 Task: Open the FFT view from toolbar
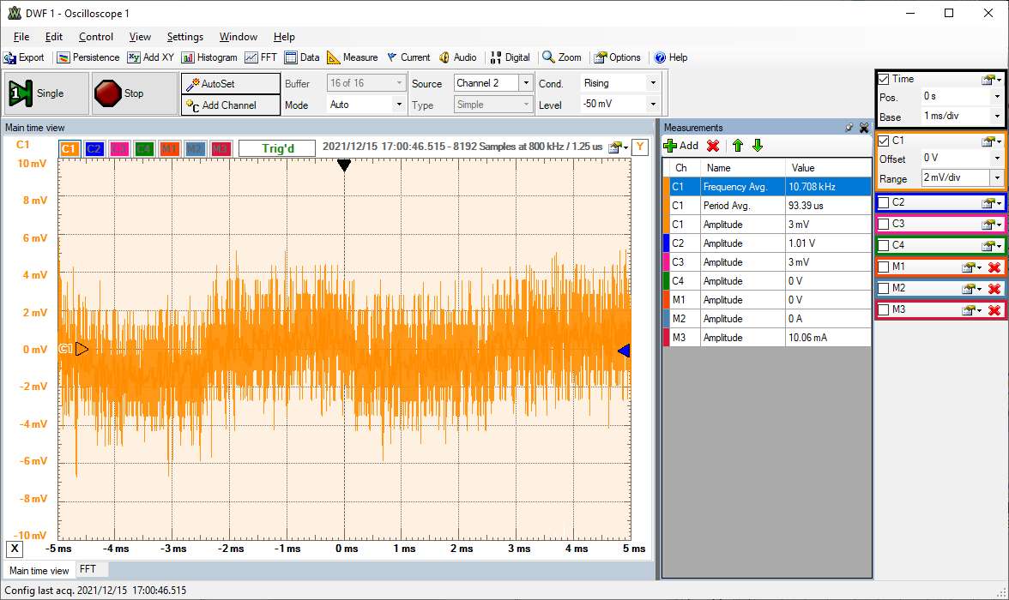[261, 57]
